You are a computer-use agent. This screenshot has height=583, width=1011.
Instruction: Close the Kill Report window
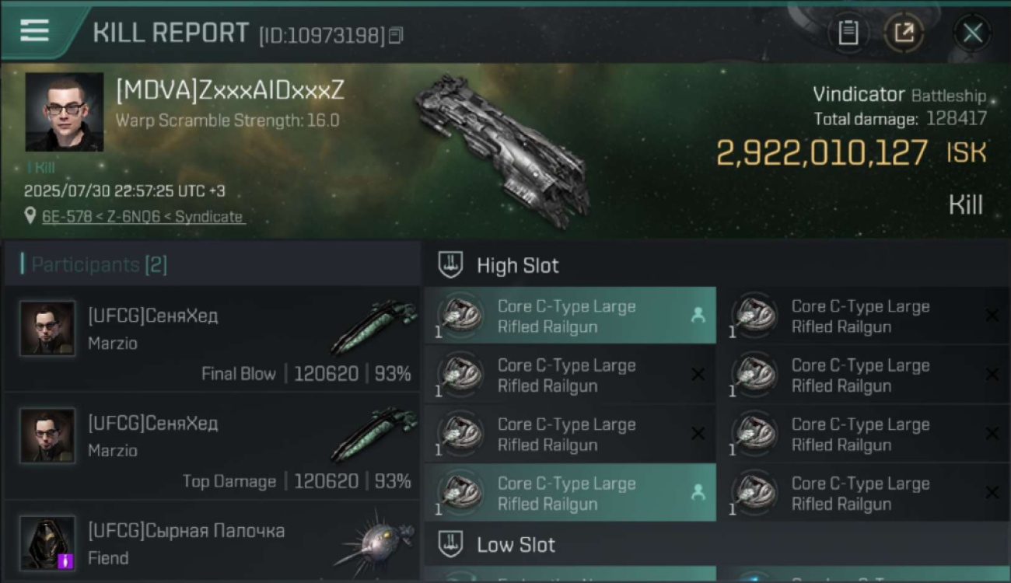point(972,33)
